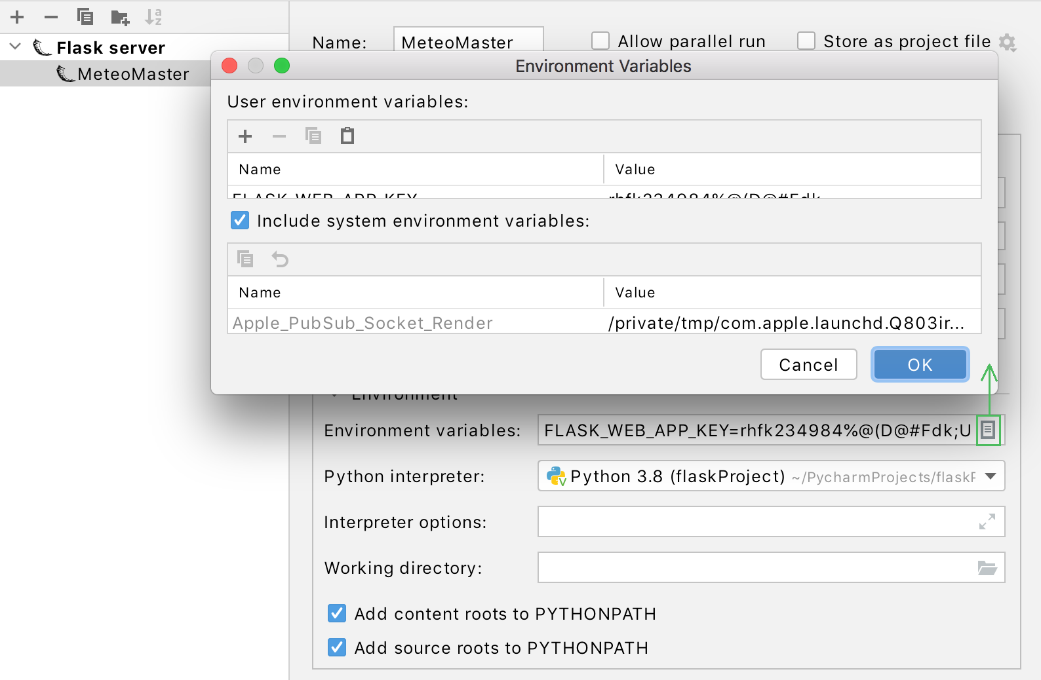Copy the selected run configuration

pos(85,17)
